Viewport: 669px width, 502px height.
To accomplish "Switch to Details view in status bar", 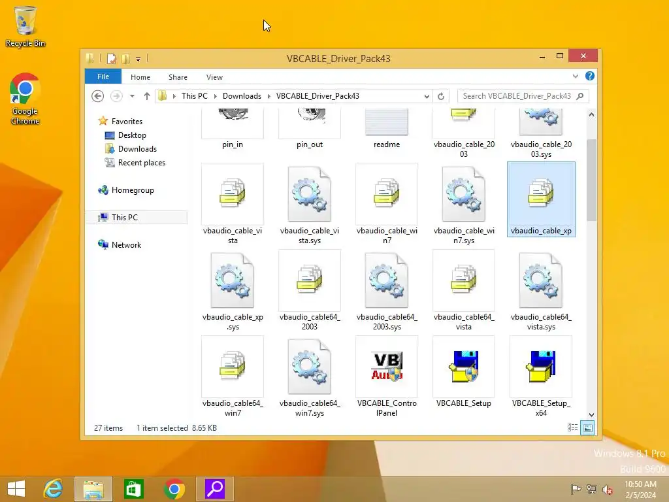I will click(x=572, y=427).
